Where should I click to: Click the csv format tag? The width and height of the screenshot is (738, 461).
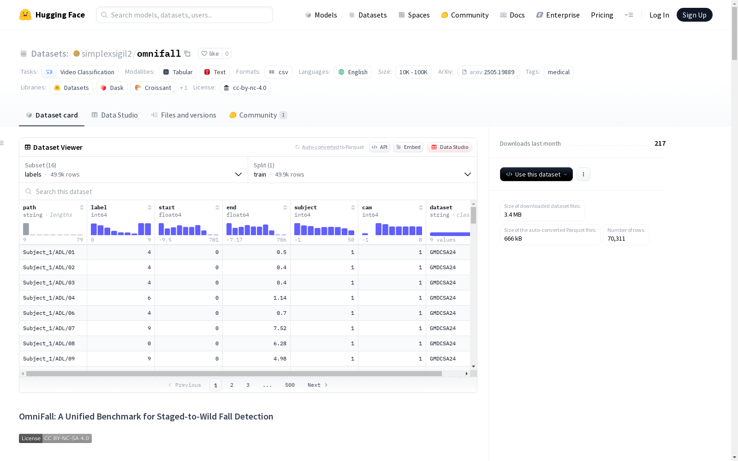click(x=278, y=72)
